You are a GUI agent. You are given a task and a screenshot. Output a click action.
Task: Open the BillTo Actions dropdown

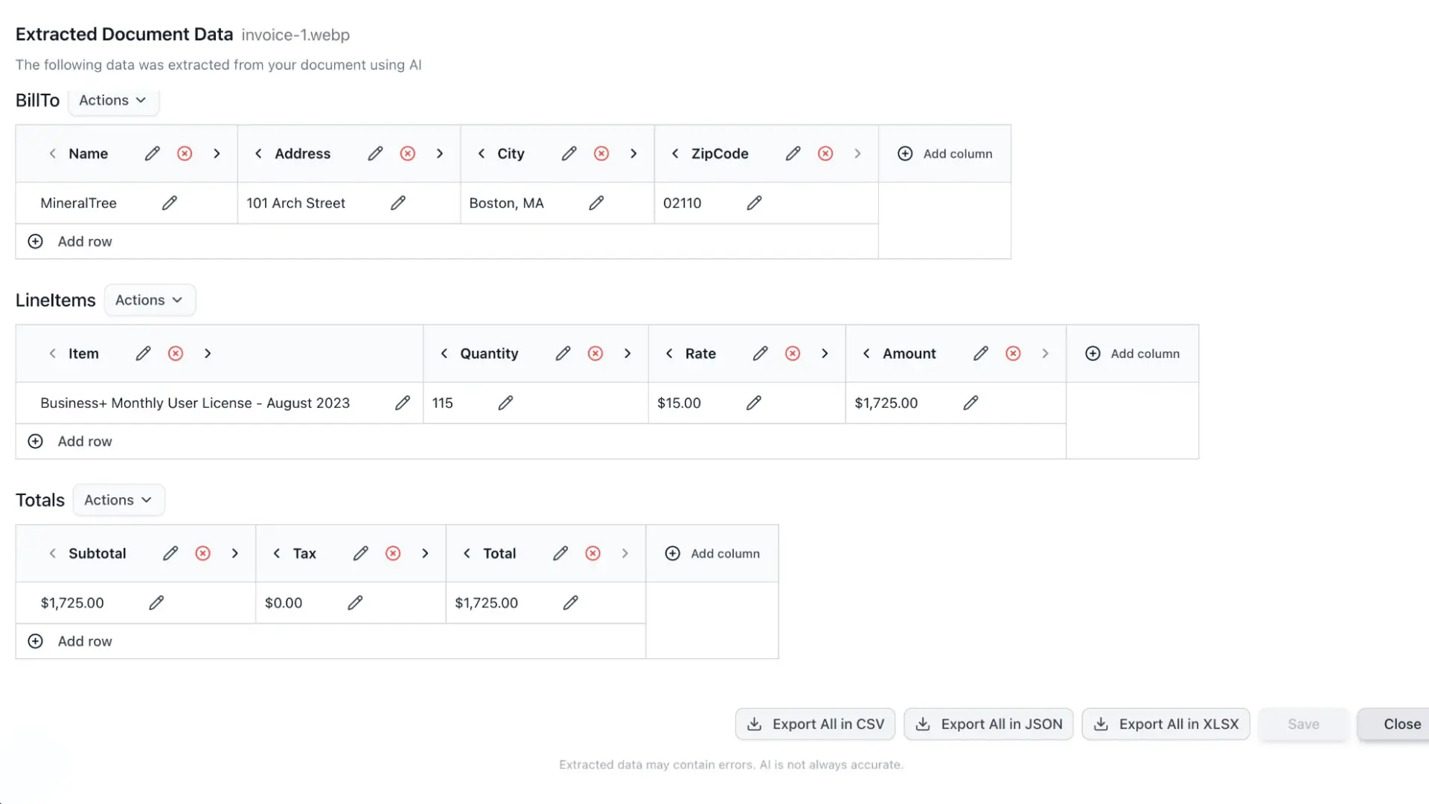(113, 100)
